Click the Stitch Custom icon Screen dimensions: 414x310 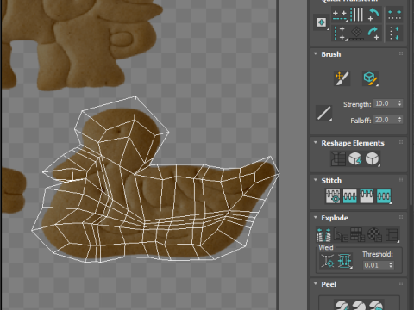coord(384,196)
